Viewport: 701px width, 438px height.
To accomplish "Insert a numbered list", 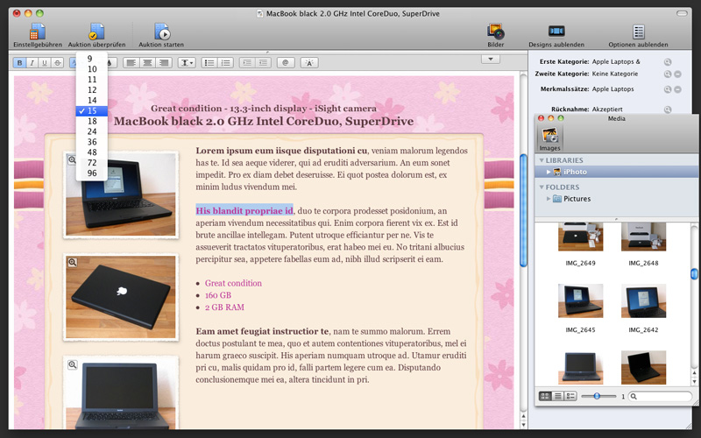I will [226, 63].
